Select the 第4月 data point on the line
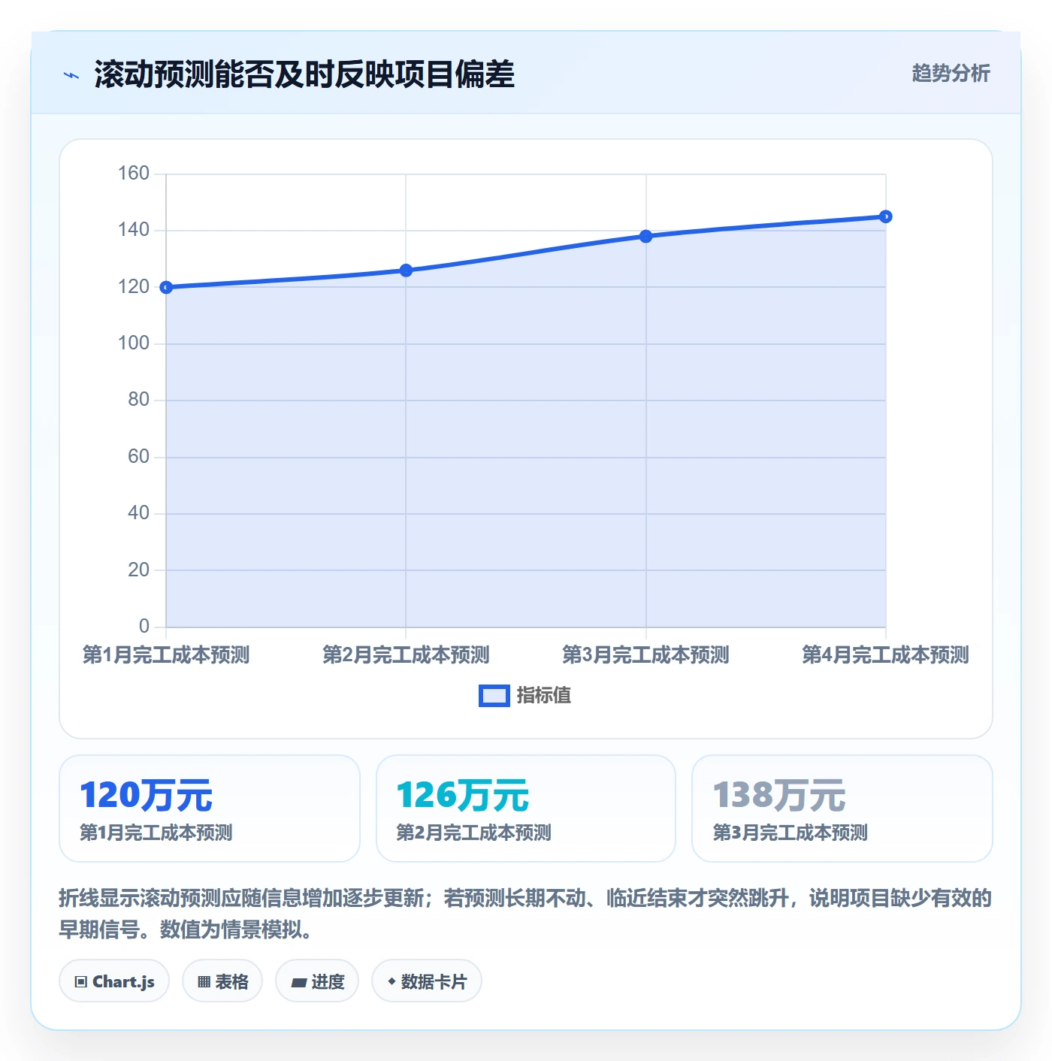Screen dimensions: 1052x1061 (886, 216)
